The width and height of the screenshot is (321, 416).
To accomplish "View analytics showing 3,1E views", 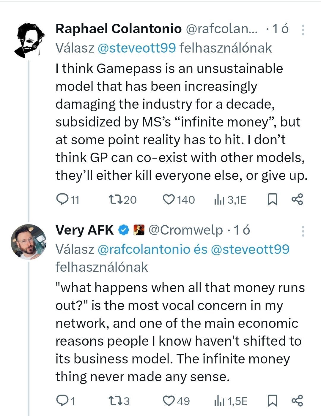I will tap(219, 200).
